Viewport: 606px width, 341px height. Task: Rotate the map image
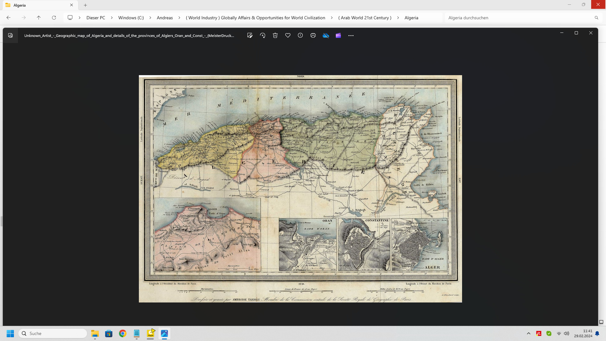tap(263, 35)
